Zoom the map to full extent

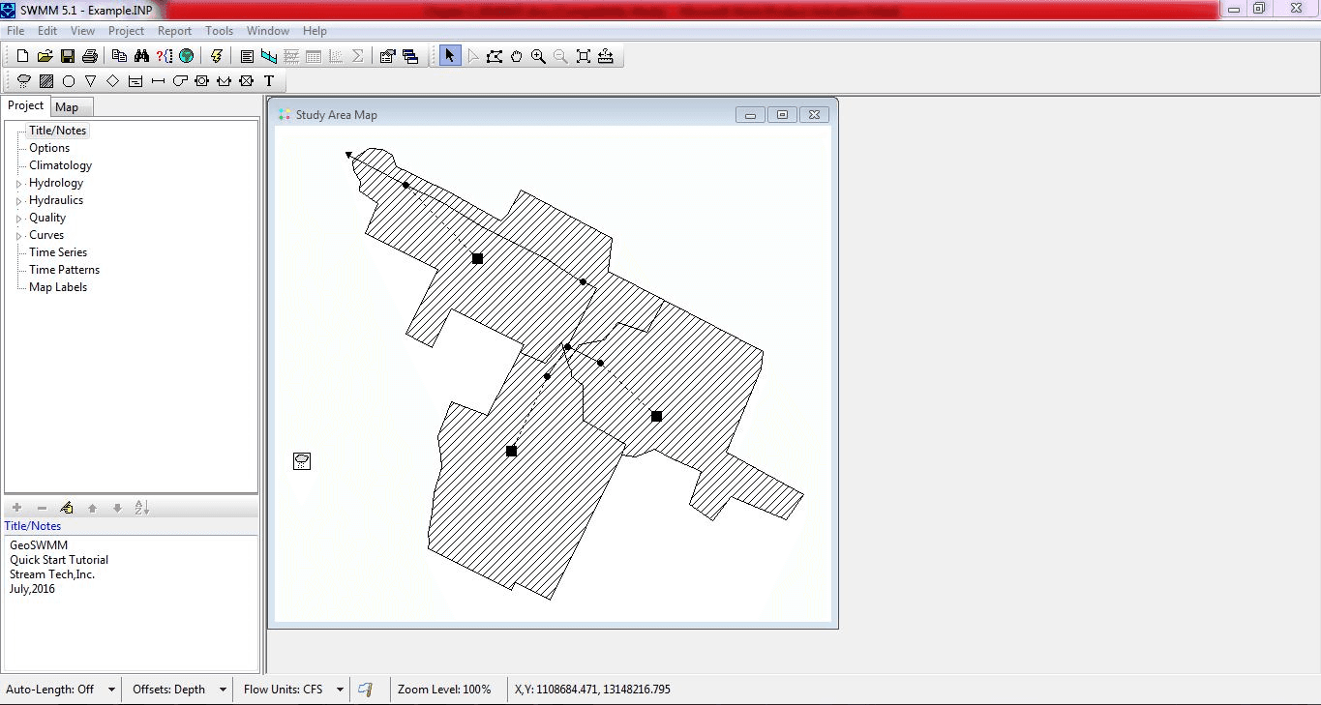click(x=582, y=55)
